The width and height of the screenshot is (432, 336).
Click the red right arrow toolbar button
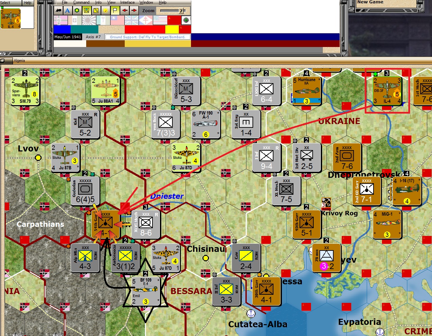[x=134, y=10]
